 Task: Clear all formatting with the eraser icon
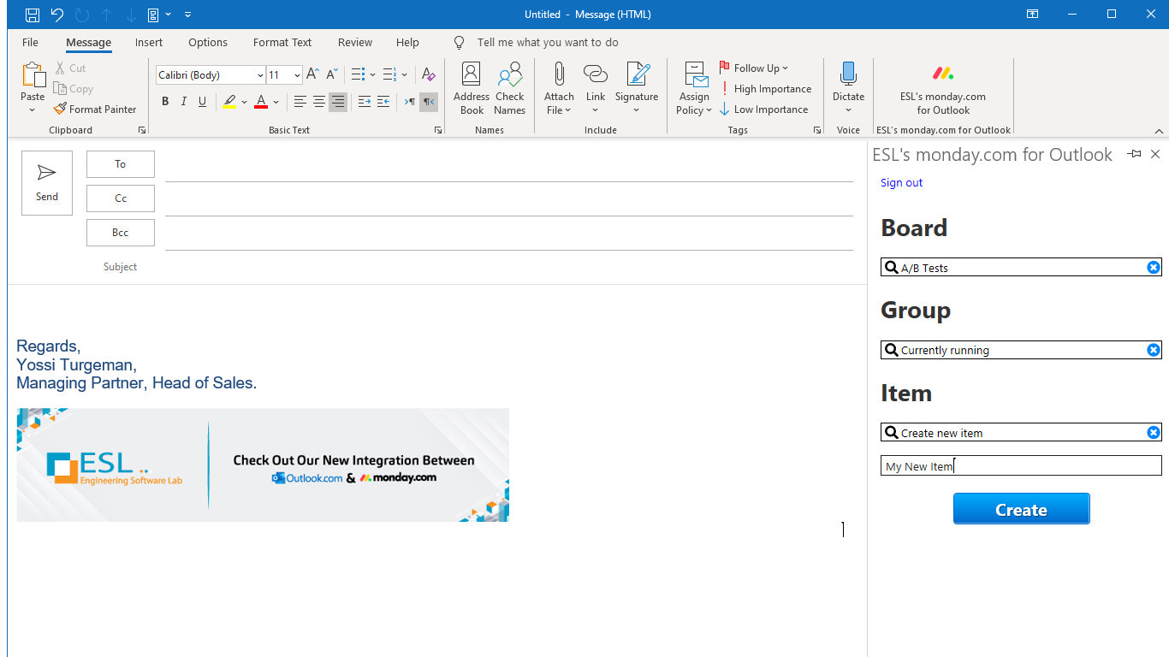coord(429,74)
